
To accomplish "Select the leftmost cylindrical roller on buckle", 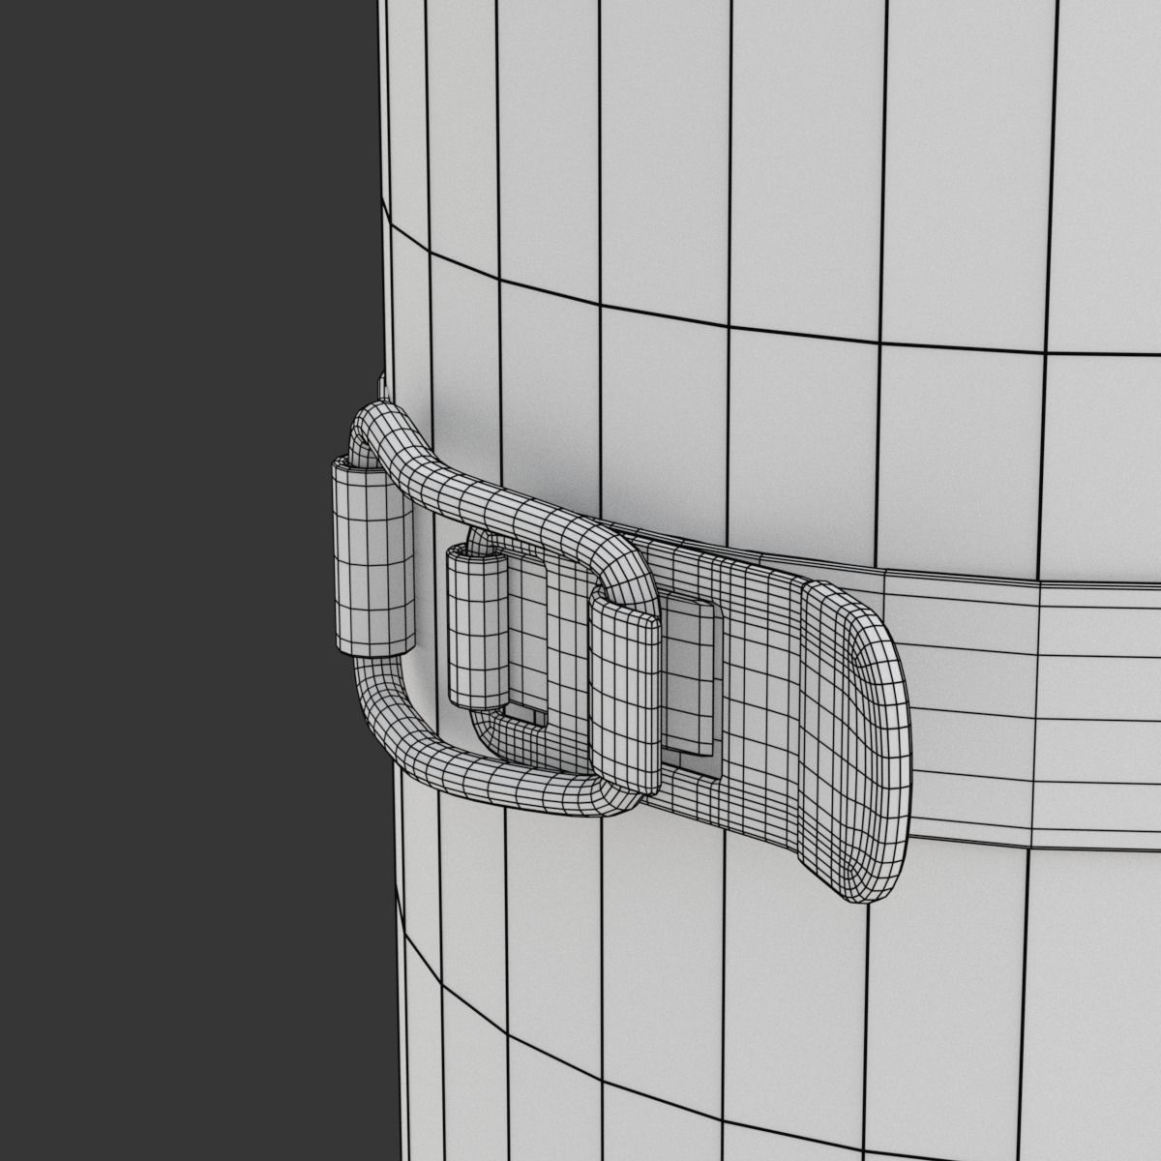I will coord(372,557).
